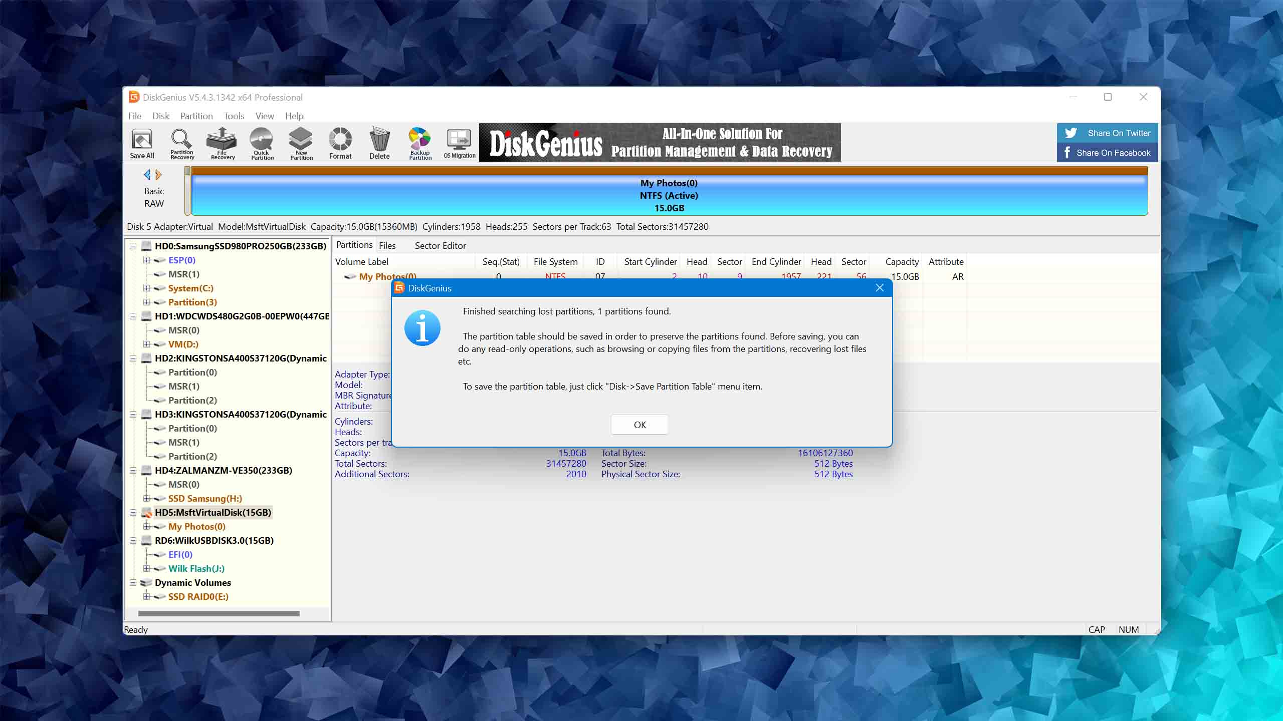Launch the File Recovery tool
Viewport: 1283px width, 721px height.
pyautogui.click(x=222, y=143)
